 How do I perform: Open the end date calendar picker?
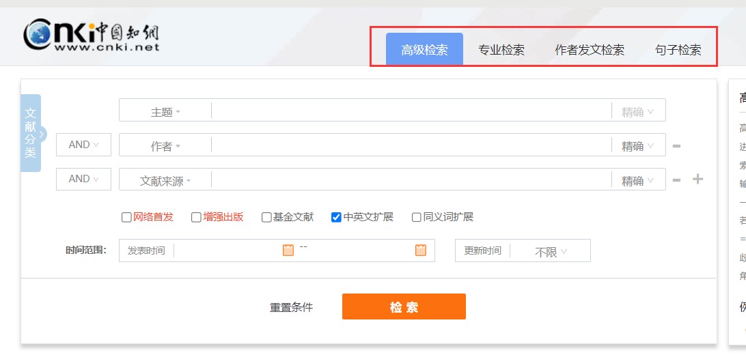pyautogui.click(x=420, y=251)
